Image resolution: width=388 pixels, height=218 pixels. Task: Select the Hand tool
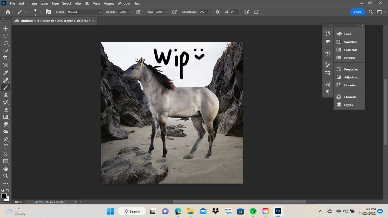tap(6, 169)
